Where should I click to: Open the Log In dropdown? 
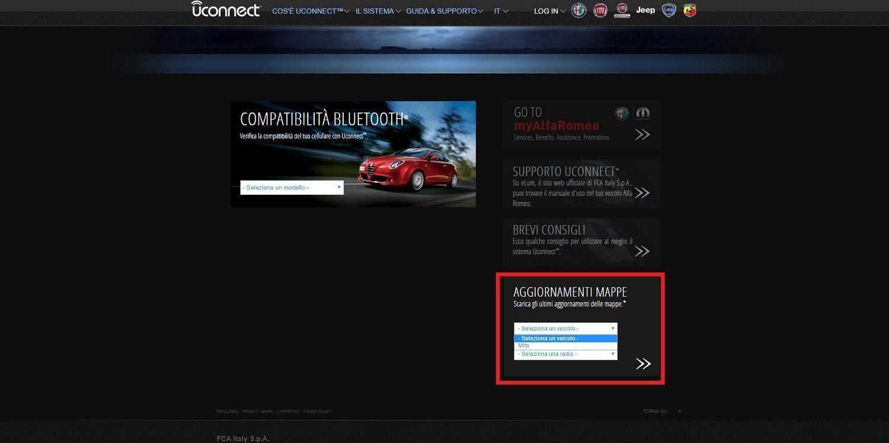(x=549, y=11)
